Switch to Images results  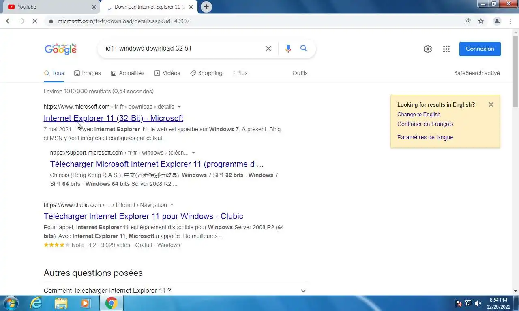coord(87,73)
